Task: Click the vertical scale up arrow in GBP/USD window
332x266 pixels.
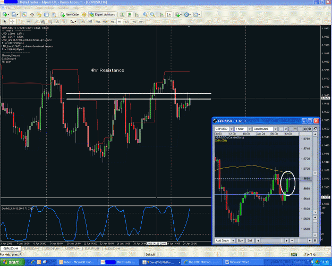Action: 315,134
